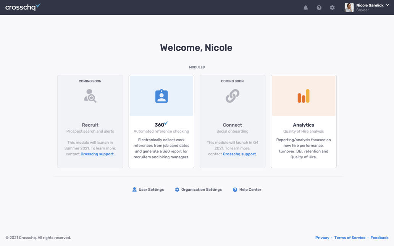Click the Crosschq logo in header

[x=23, y=7]
